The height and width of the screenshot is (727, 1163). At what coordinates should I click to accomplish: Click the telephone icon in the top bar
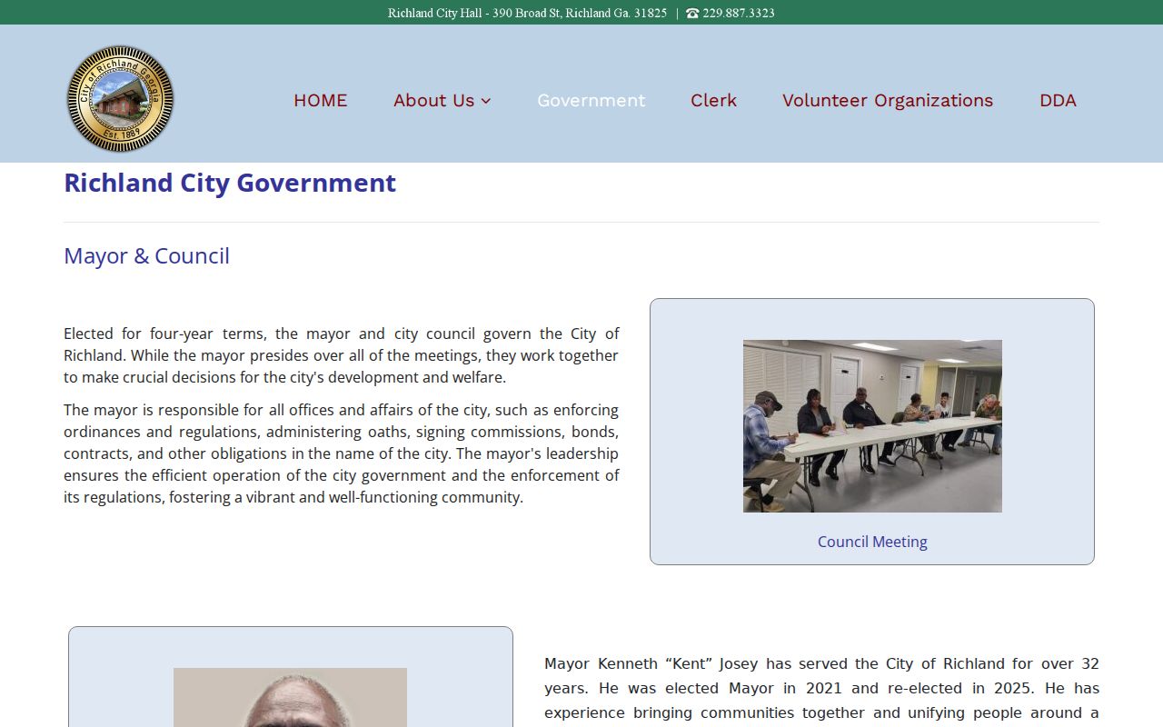coord(692,13)
